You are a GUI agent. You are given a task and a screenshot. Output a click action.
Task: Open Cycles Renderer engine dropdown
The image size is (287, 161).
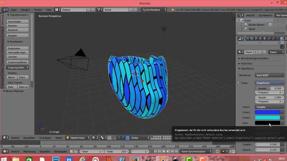[154, 10]
